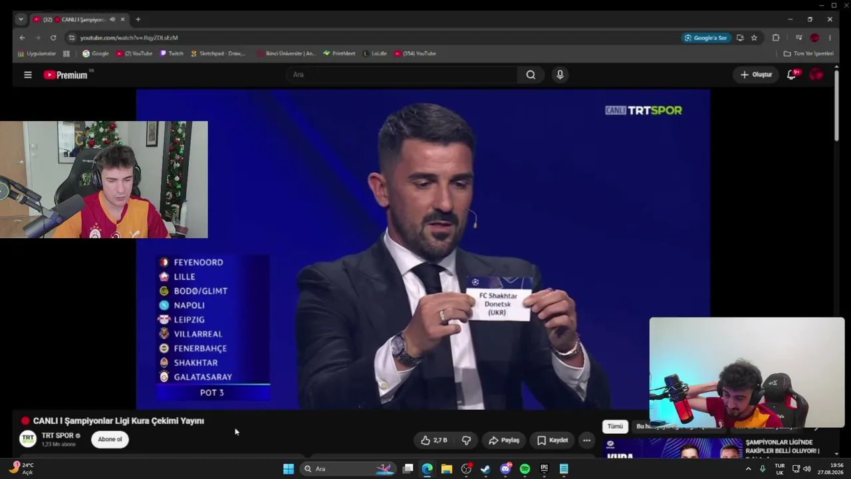Open Chrome's three-dot menu

coord(830,38)
